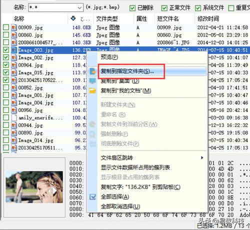Screen dimensions: 250x230
Task: Click the desktop monitor icon in context menu
Action: click(92, 81)
